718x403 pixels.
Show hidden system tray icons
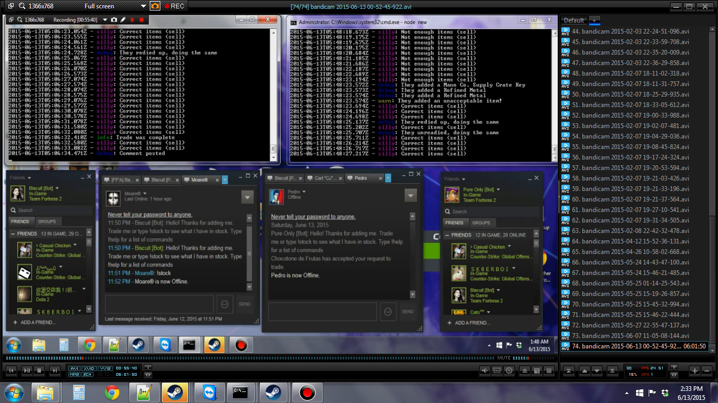coord(627,393)
